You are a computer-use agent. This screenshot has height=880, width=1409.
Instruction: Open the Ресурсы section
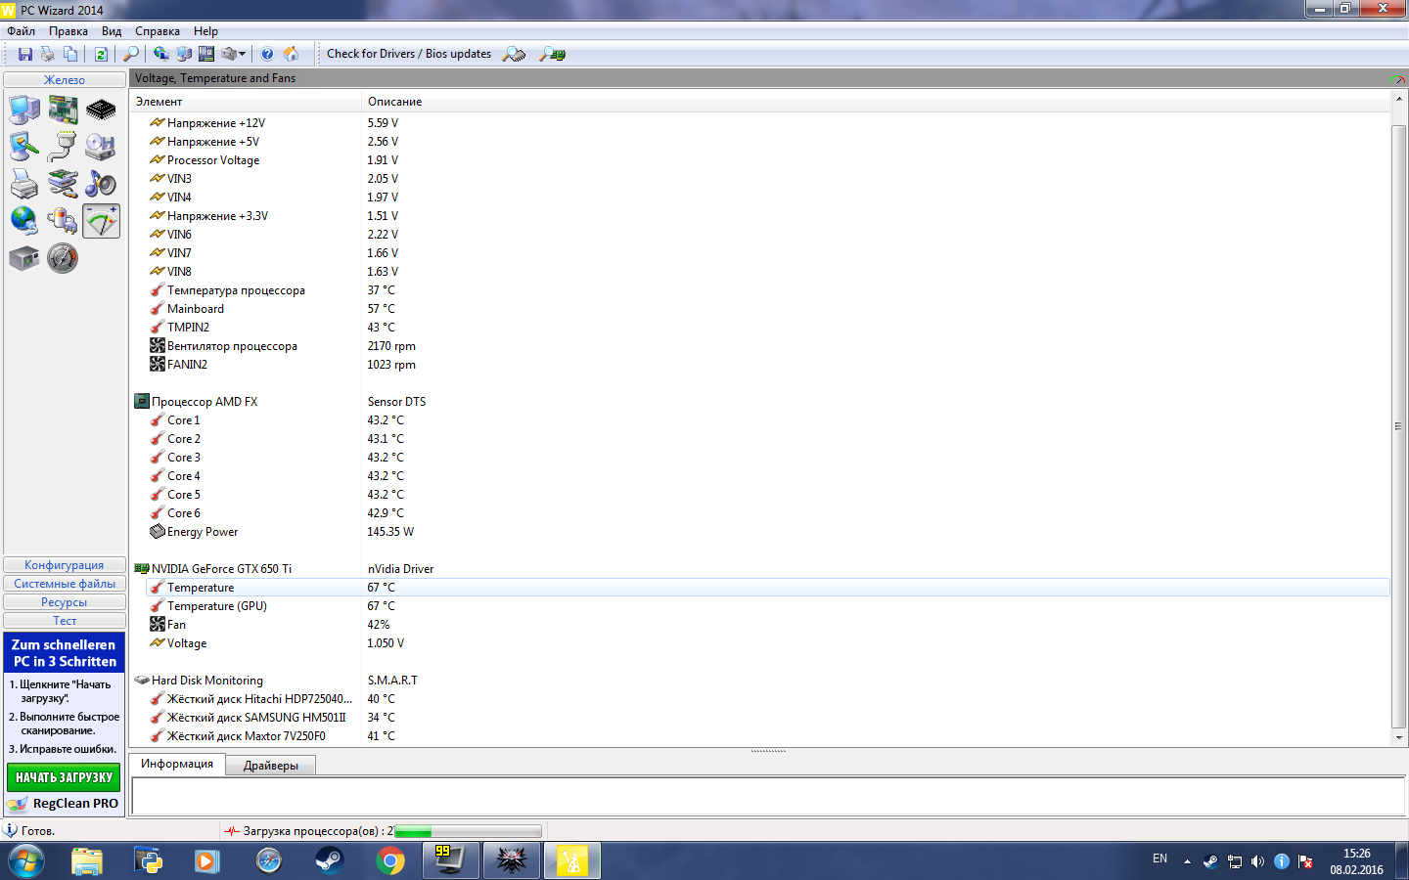tap(65, 602)
